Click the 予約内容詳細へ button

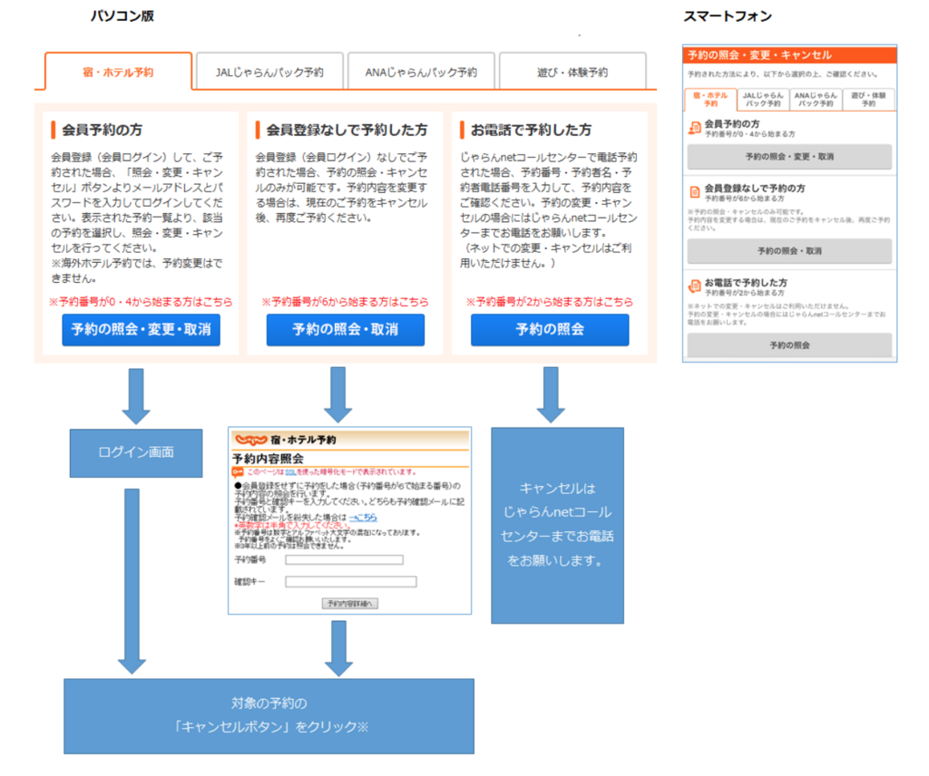pos(349,604)
